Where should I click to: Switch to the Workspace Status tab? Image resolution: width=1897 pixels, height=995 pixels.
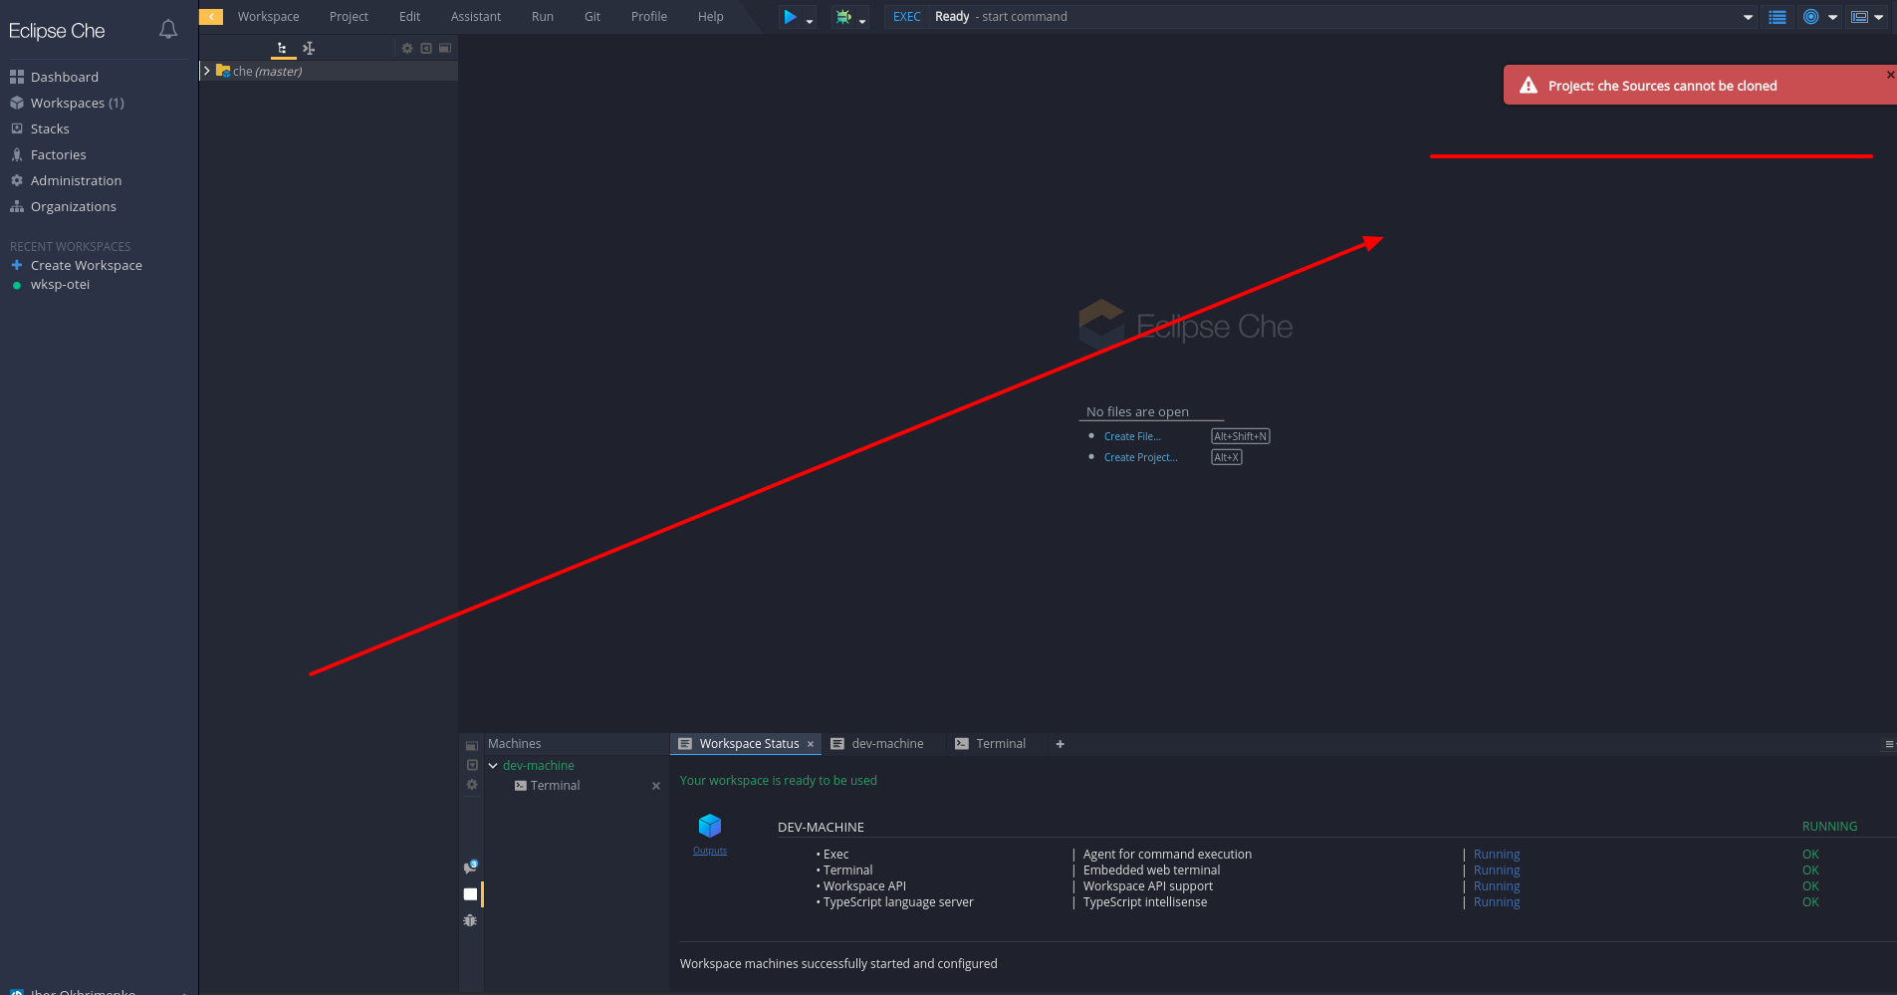click(746, 744)
